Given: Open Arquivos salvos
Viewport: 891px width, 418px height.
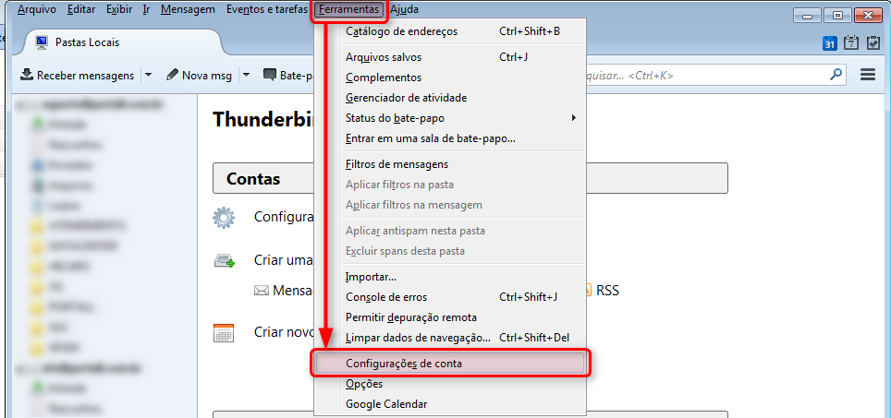Looking at the screenshot, I should 449,56.
